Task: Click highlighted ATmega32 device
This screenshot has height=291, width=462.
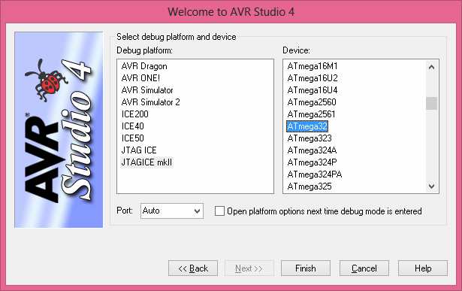Action: [307, 126]
